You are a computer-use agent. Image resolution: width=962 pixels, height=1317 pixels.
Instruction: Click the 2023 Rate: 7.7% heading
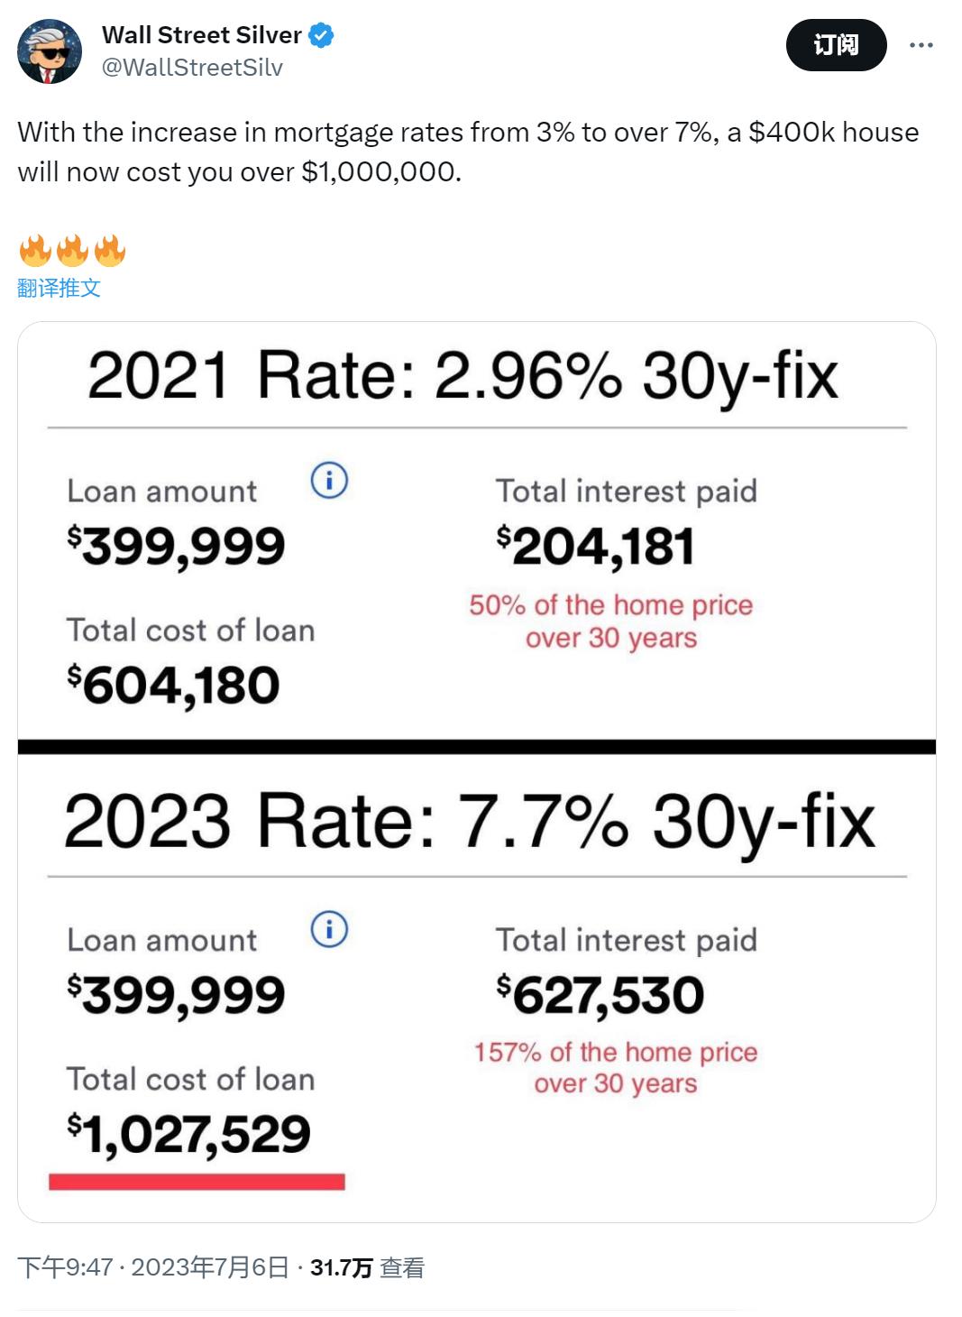(470, 821)
